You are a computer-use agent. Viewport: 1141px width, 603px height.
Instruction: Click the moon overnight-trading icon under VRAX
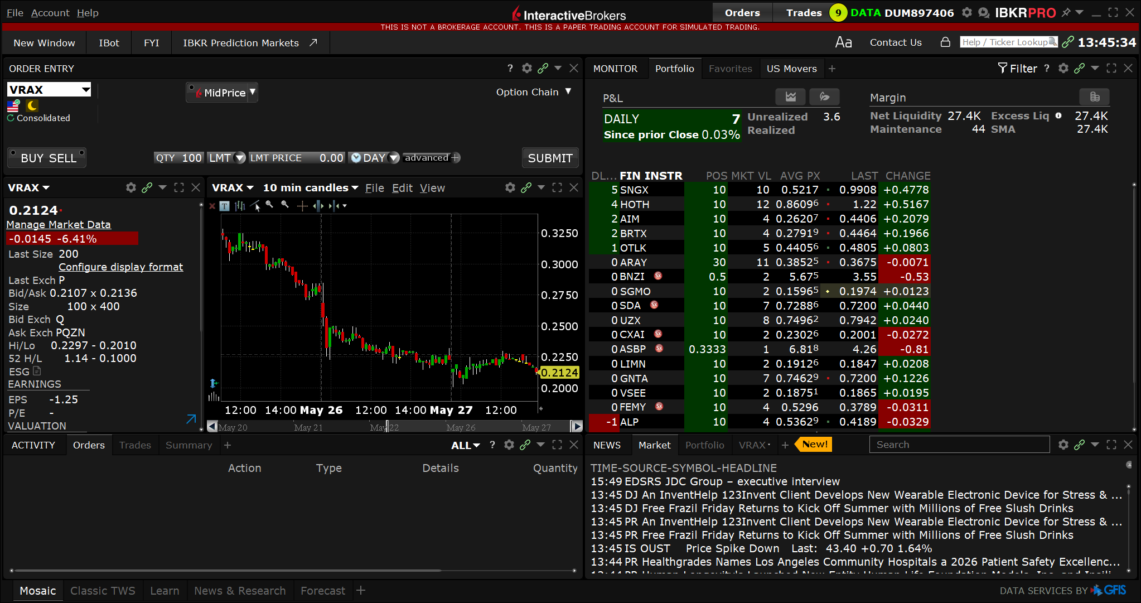coord(32,105)
